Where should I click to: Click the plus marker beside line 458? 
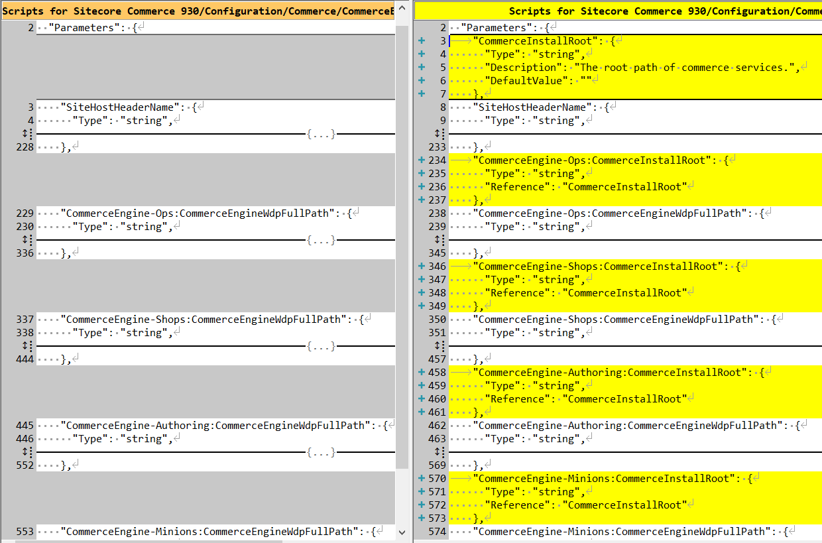click(422, 373)
